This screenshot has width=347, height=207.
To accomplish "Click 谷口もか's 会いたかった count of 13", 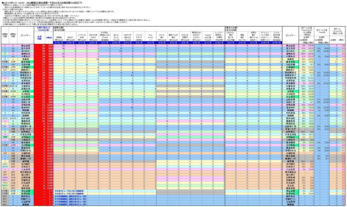I will 116,51.
